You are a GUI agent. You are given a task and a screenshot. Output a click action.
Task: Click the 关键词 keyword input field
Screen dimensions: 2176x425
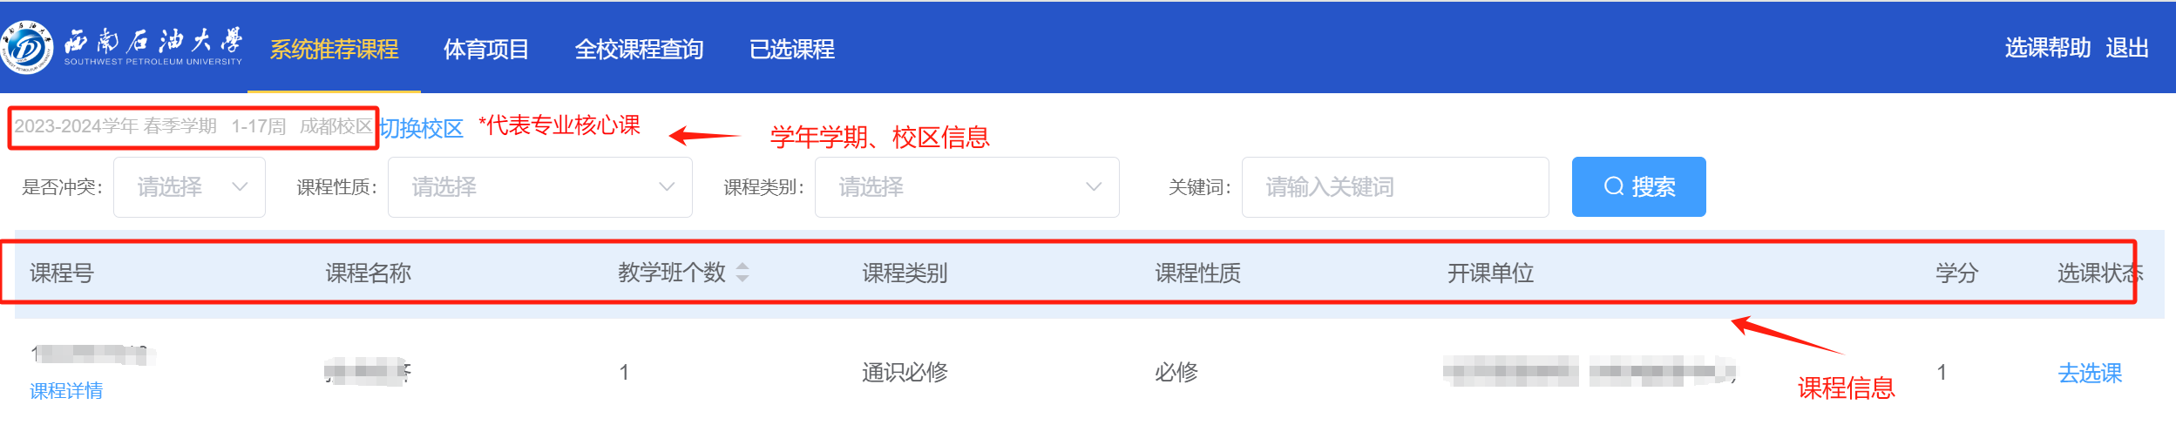tap(1395, 187)
